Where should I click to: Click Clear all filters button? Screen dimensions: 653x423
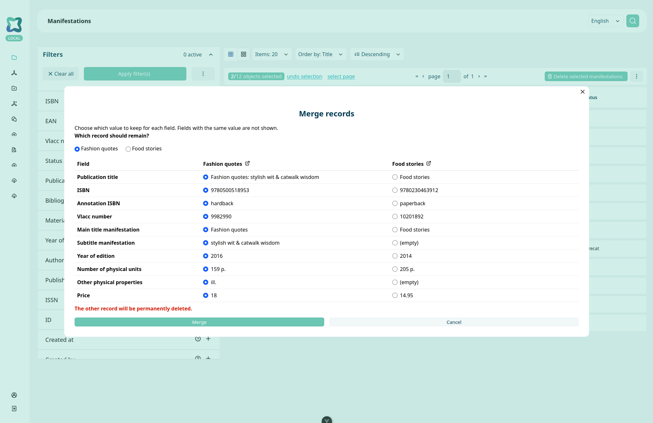click(x=61, y=74)
